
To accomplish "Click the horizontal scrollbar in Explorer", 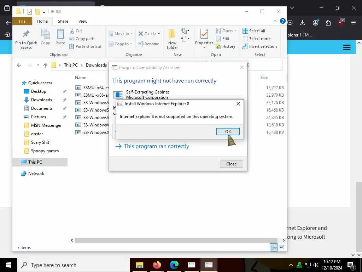I will (176, 240).
